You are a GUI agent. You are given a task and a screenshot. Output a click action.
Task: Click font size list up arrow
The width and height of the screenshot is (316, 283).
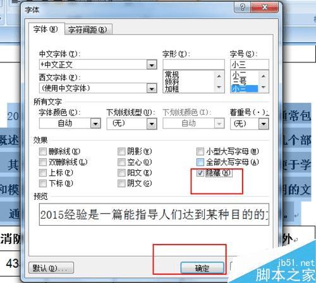coord(264,76)
